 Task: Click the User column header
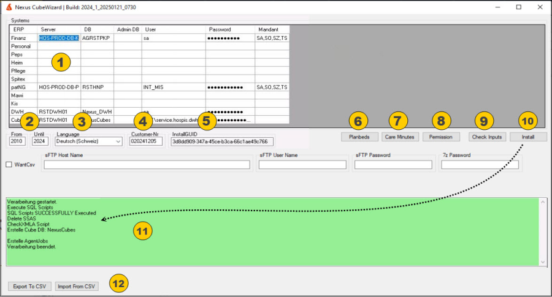(174, 29)
